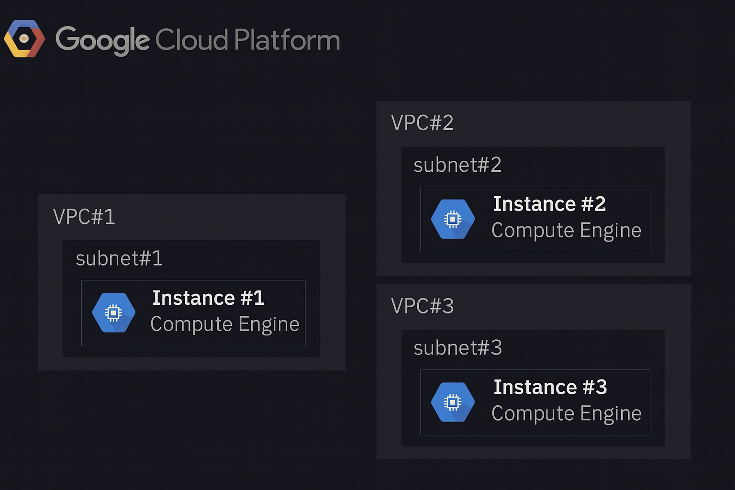Click the center dot of the Google Cloud logo
Image resolution: width=735 pixels, height=490 pixels.
coord(24,38)
